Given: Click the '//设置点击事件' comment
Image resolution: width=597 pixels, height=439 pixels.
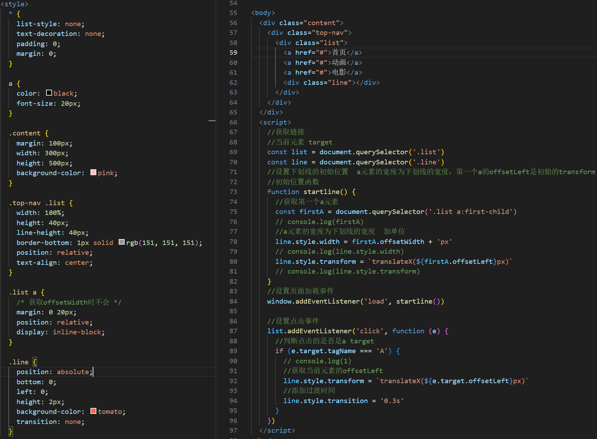Looking at the screenshot, I should (293, 321).
